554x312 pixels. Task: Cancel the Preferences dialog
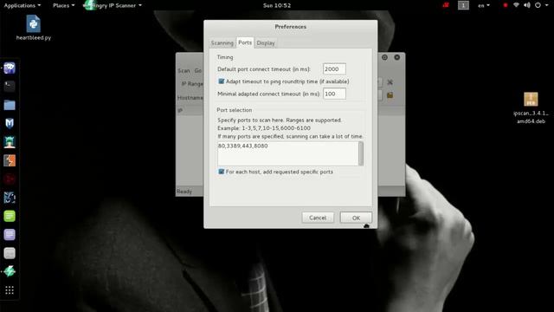pyautogui.click(x=318, y=218)
